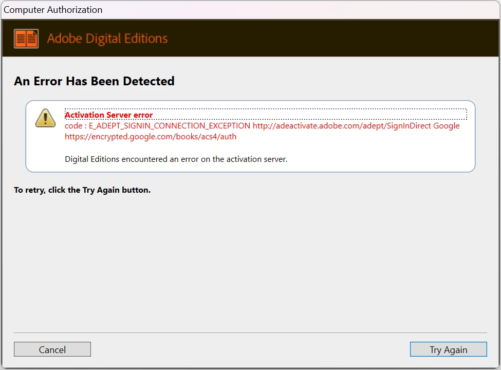Click the "Computer Authorization" window title
This screenshot has height=370, width=501.
click(53, 10)
